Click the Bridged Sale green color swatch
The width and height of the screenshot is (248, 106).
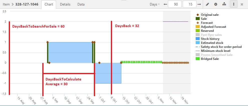point(197,59)
